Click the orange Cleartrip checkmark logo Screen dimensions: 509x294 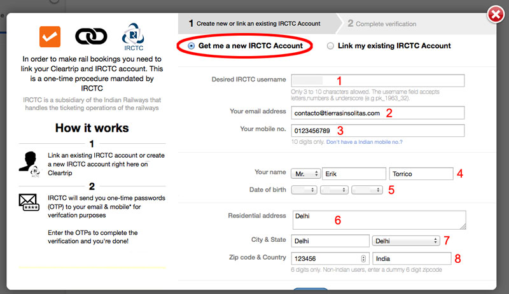50,37
